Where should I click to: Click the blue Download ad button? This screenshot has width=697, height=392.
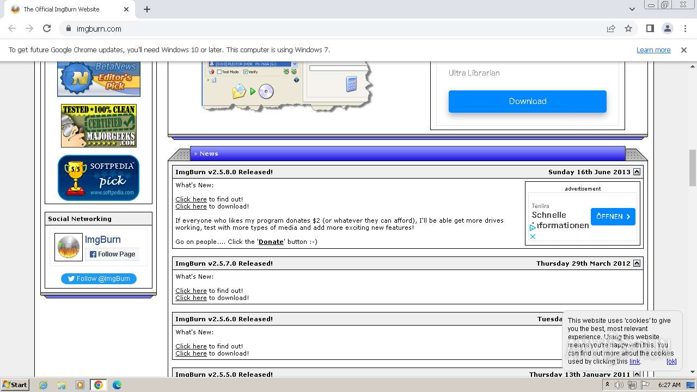[x=527, y=101]
